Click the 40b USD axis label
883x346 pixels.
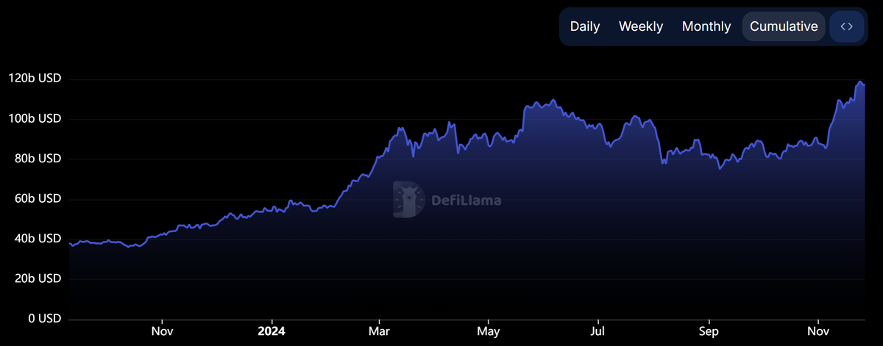click(37, 239)
